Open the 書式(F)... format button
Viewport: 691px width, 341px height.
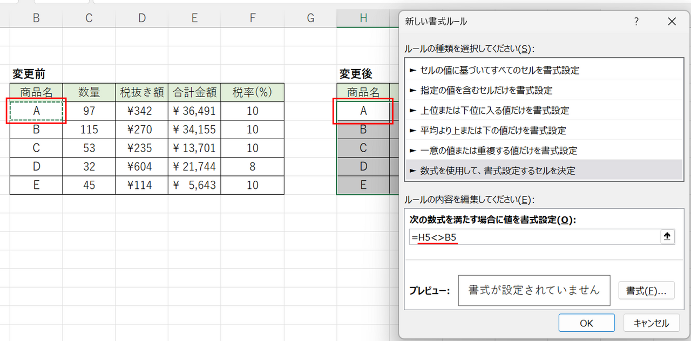(x=646, y=290)
